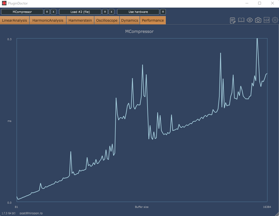
Task: Open the notes editor icon
Action: click(x=233, y=21)
